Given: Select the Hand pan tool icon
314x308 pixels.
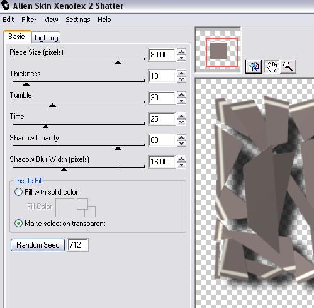Looking at the screenshot, I should pyautogui.click(x=272, y=67).
